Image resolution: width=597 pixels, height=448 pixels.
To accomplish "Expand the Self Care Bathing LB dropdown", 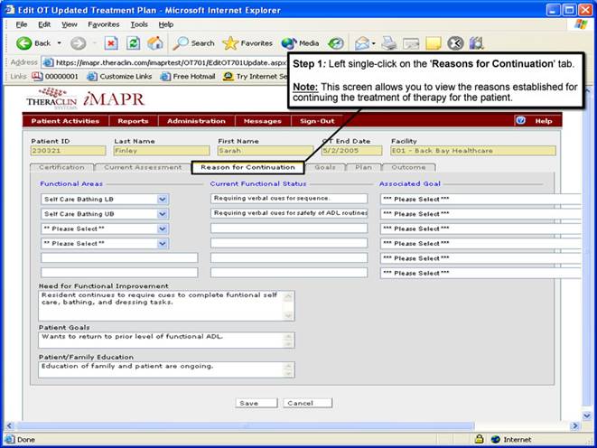I will click(x=163, y=199).
